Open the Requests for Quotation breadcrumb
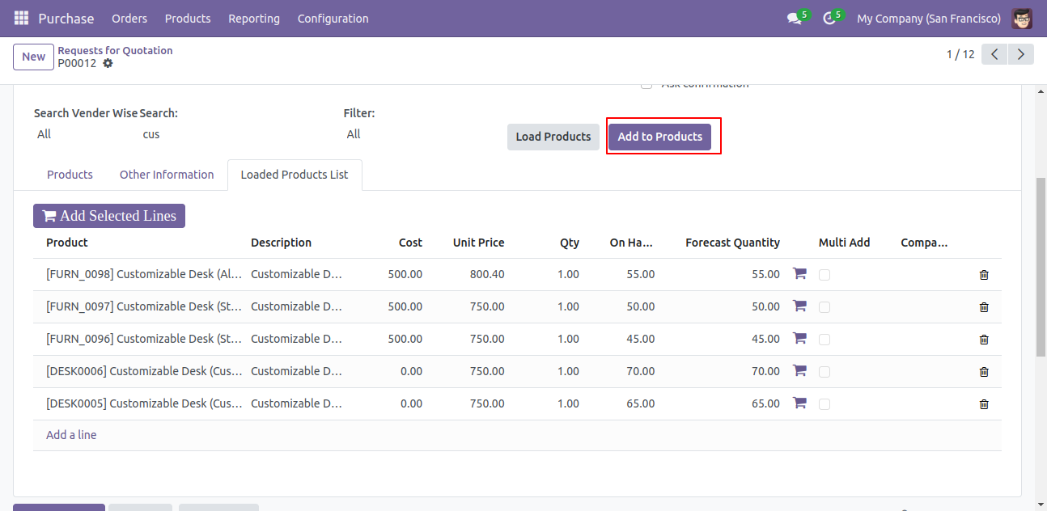The image size is (1047, 511). point(115,50)
